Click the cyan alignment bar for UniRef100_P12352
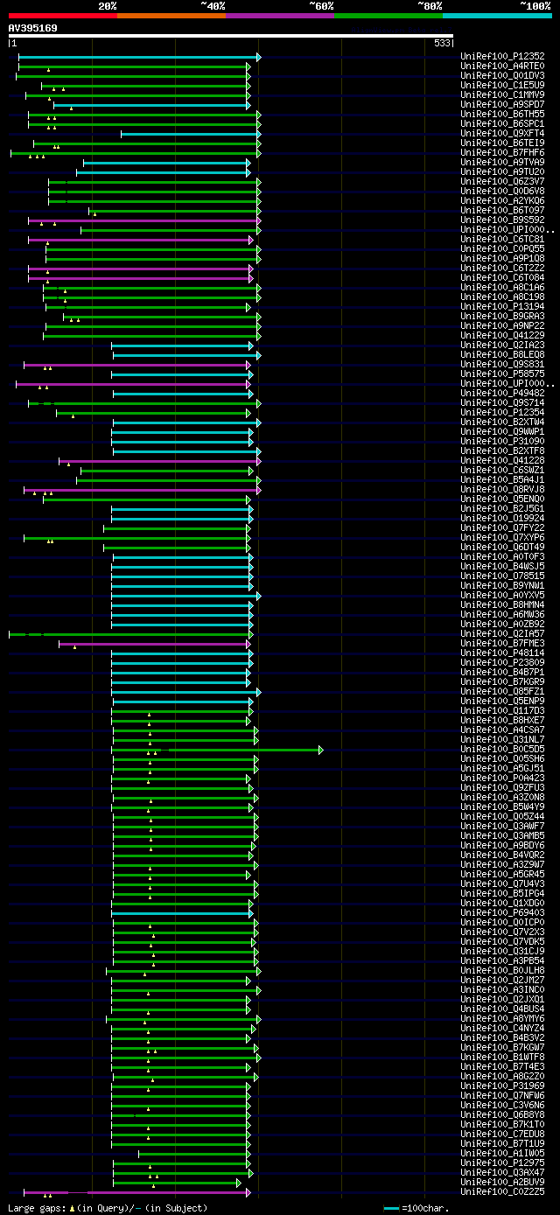The height and width of the screenshot is (1215, 560). (x=138, y=57)
